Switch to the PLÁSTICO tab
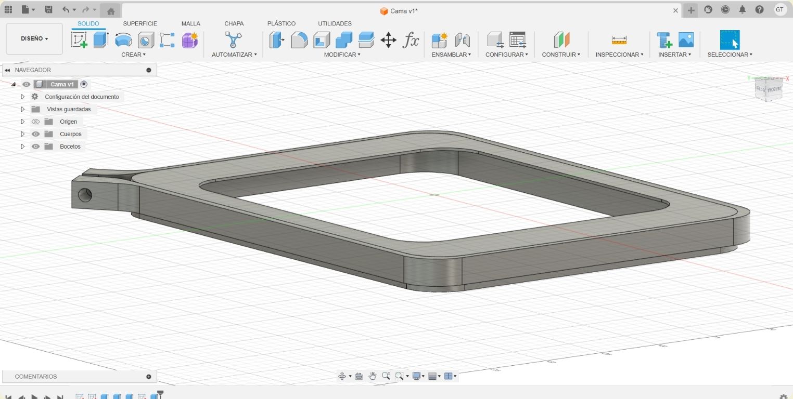 (281, 23)
